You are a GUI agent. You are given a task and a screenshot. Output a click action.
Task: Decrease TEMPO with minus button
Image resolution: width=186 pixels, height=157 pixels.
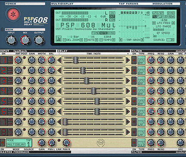[101, 40]
